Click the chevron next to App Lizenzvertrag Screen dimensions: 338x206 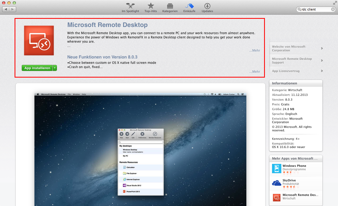322,71
